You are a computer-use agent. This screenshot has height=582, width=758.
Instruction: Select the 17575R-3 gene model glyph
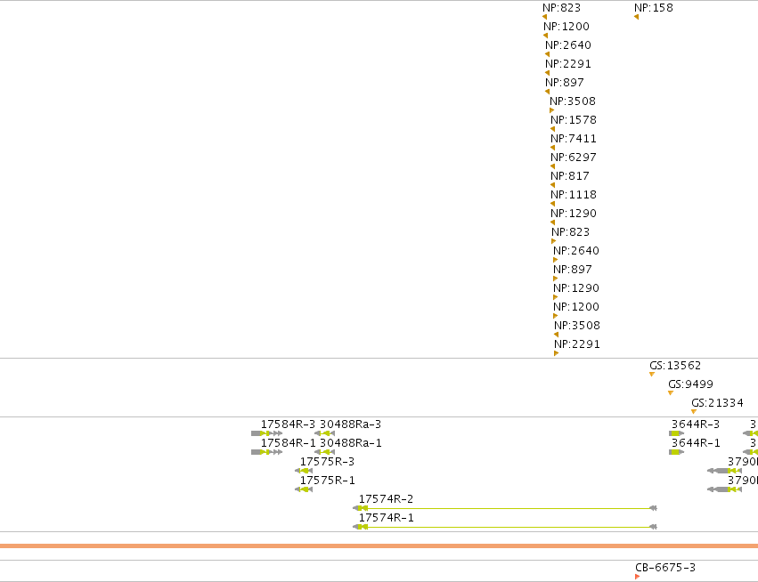[x=304, y=471]
